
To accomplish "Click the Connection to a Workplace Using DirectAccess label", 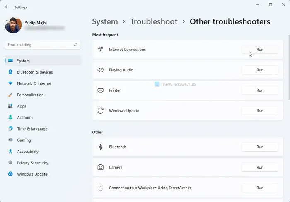I will pyautogui.click(x=150, y=188).
